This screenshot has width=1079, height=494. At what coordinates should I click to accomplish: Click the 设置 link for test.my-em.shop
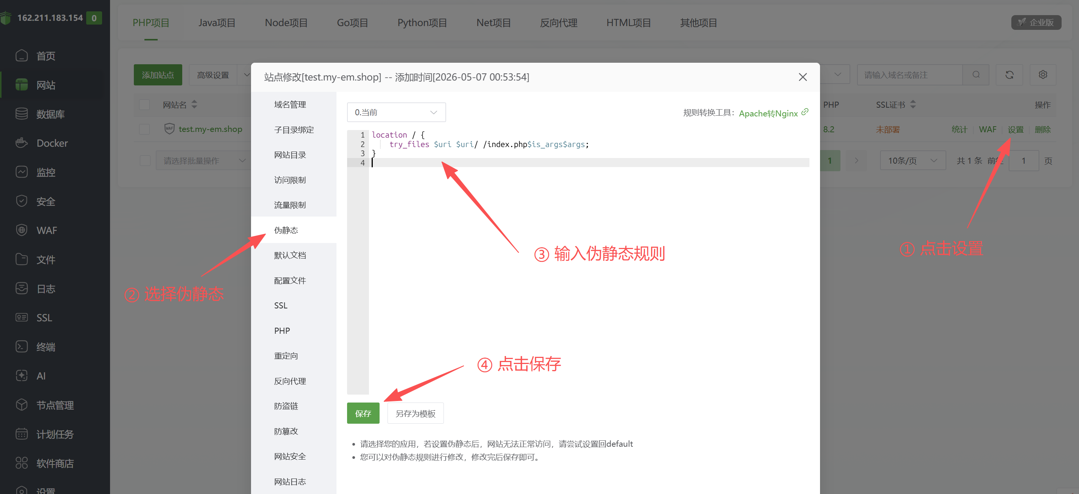(1015, 129)
